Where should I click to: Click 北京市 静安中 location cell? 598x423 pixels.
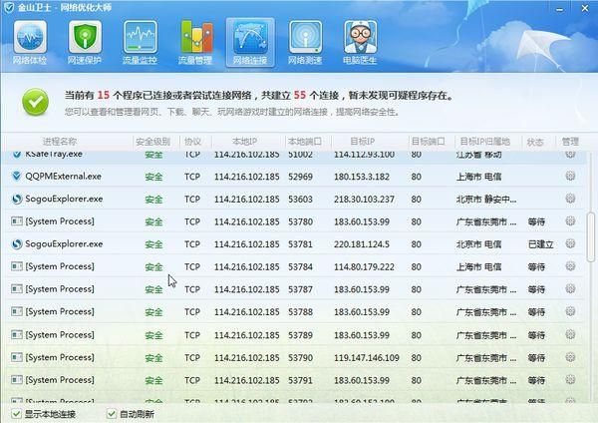coord(486,199)
